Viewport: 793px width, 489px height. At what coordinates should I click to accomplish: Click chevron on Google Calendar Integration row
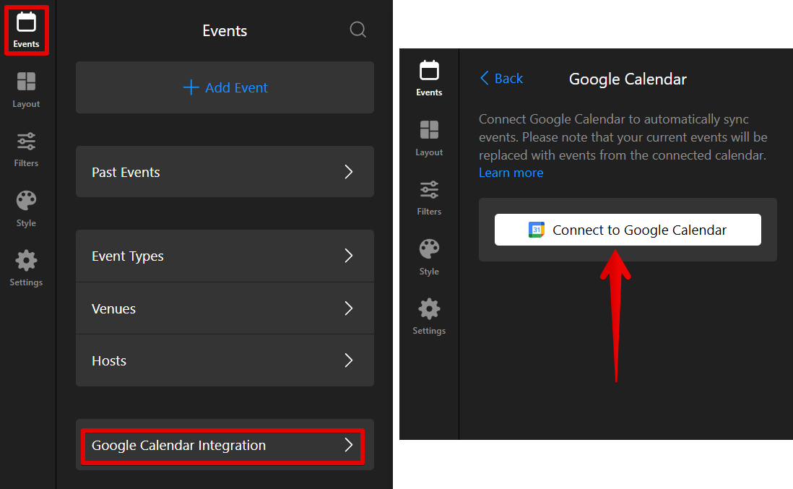[348, 445]
